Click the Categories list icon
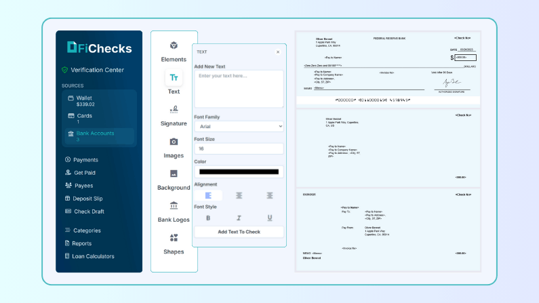Image resolution: width=539 pixels, height=303 pixels. [67, 230]
